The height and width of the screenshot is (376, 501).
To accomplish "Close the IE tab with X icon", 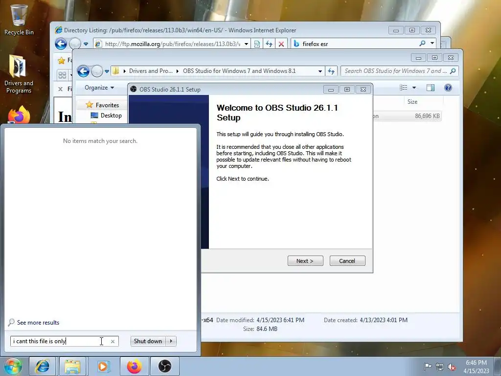I will point(60,89).
